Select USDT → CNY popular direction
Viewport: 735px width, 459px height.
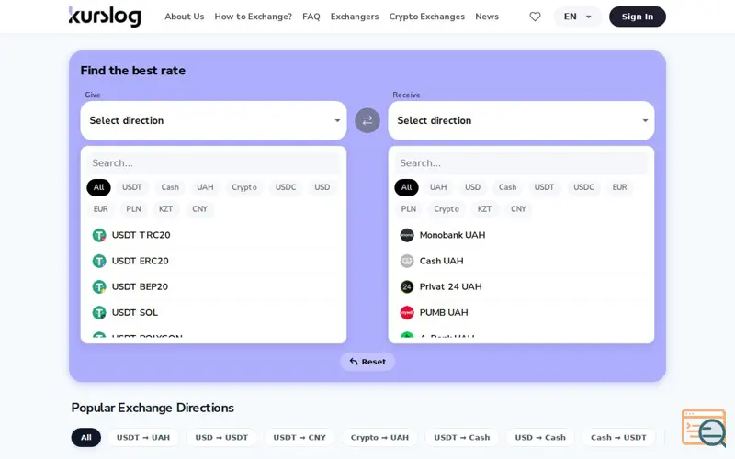coord(300,438)
